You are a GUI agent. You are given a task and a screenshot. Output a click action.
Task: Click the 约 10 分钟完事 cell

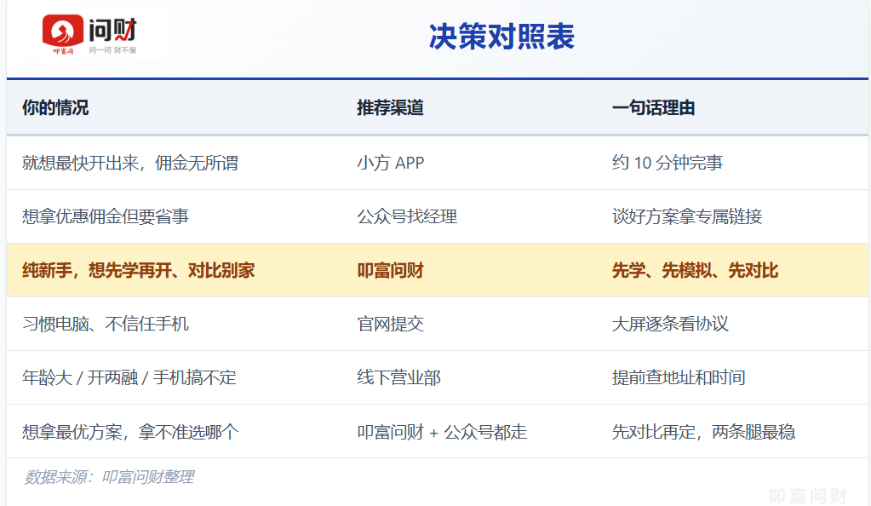668,163
